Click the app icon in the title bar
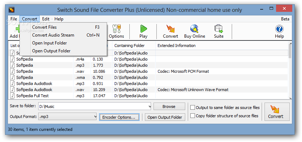Viewport: 302px width, 142px height. coord(12,10)
